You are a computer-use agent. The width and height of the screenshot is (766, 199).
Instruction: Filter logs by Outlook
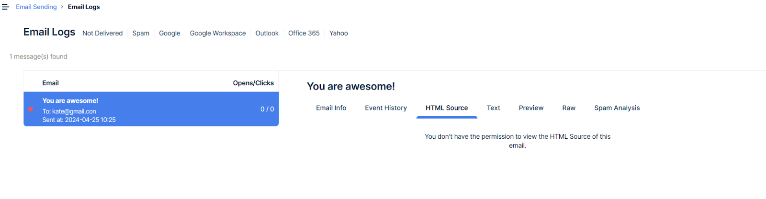[x=267, y=33]
